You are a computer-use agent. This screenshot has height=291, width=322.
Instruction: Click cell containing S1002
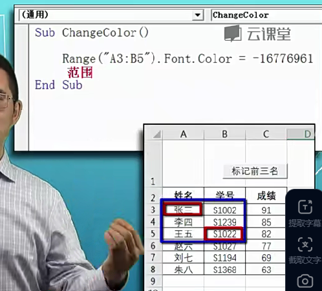(x=224, y=210)
